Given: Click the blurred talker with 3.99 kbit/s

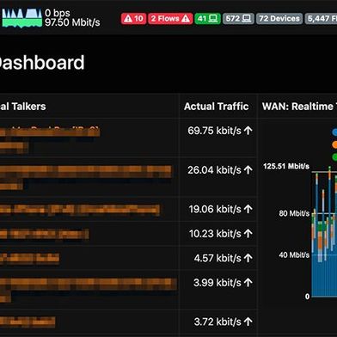Looking at the screenshot, I should tap(89, 290).
